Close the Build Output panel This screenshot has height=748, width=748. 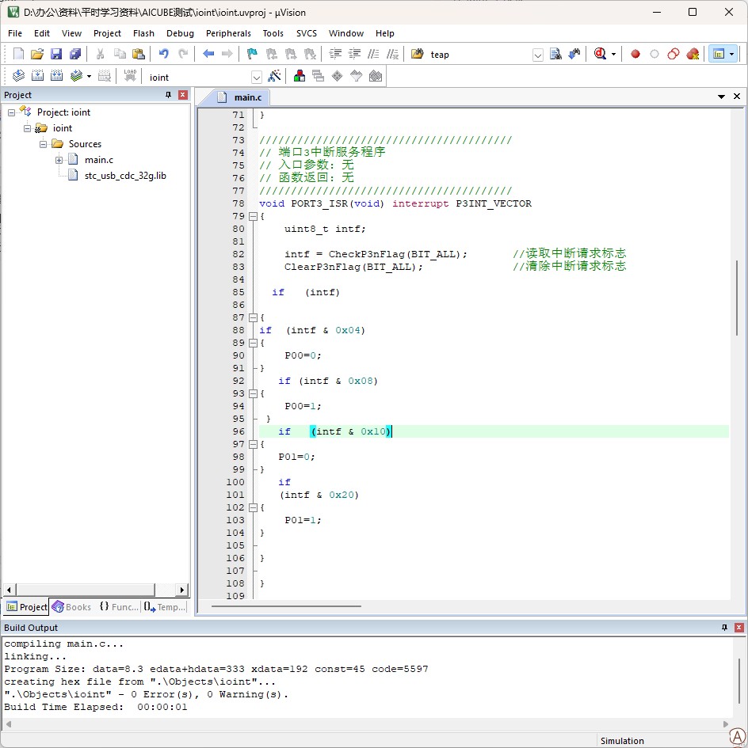click(x=739, y=628)
